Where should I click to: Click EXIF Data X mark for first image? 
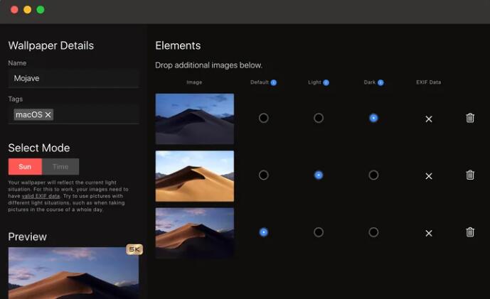click(x=429, y=119)
